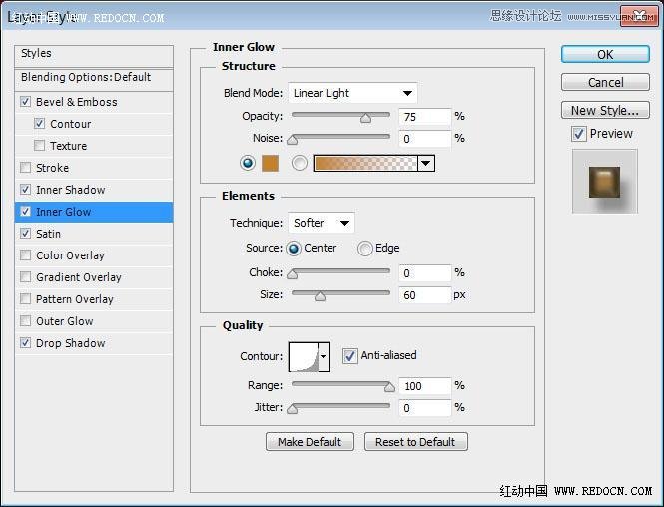
Task: Open the Blend Mode dropdown
Action: (352, 93)
